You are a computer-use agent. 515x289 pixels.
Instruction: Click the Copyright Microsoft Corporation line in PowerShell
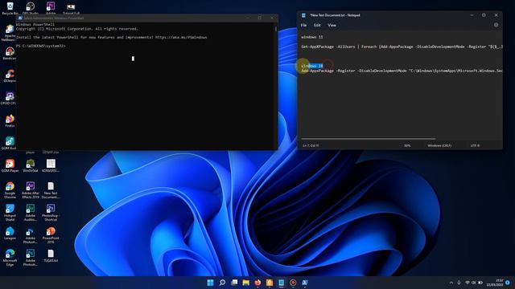click(x=77, y=29)
